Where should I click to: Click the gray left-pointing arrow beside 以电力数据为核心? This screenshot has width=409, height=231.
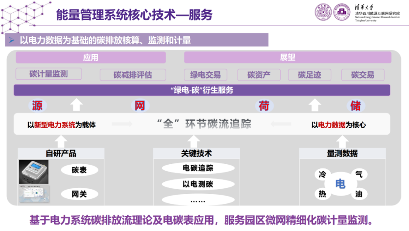click(x=281, y=124)
